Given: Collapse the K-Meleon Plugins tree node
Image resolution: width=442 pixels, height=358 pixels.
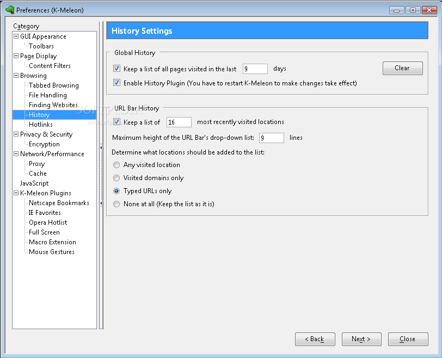Looking at the screenshot, I should point(16,193).
